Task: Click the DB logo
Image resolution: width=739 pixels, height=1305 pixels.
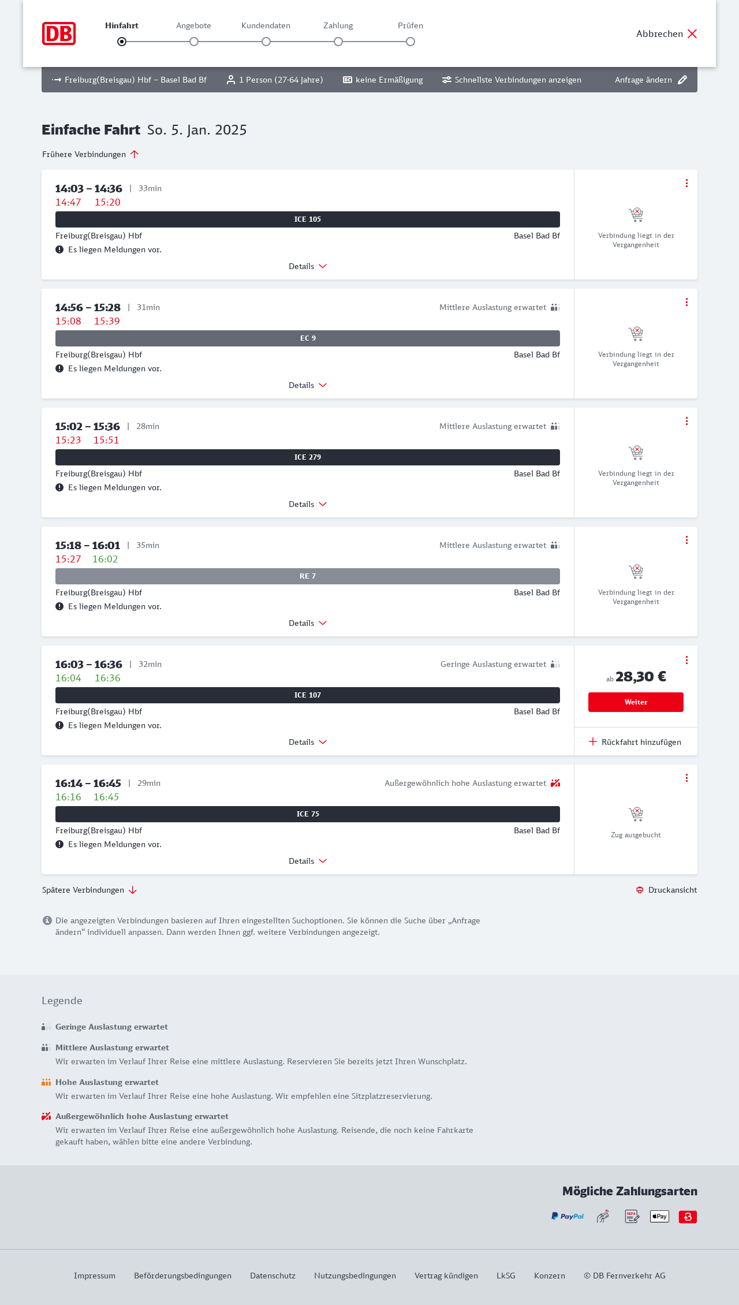Action: point(59,33)
